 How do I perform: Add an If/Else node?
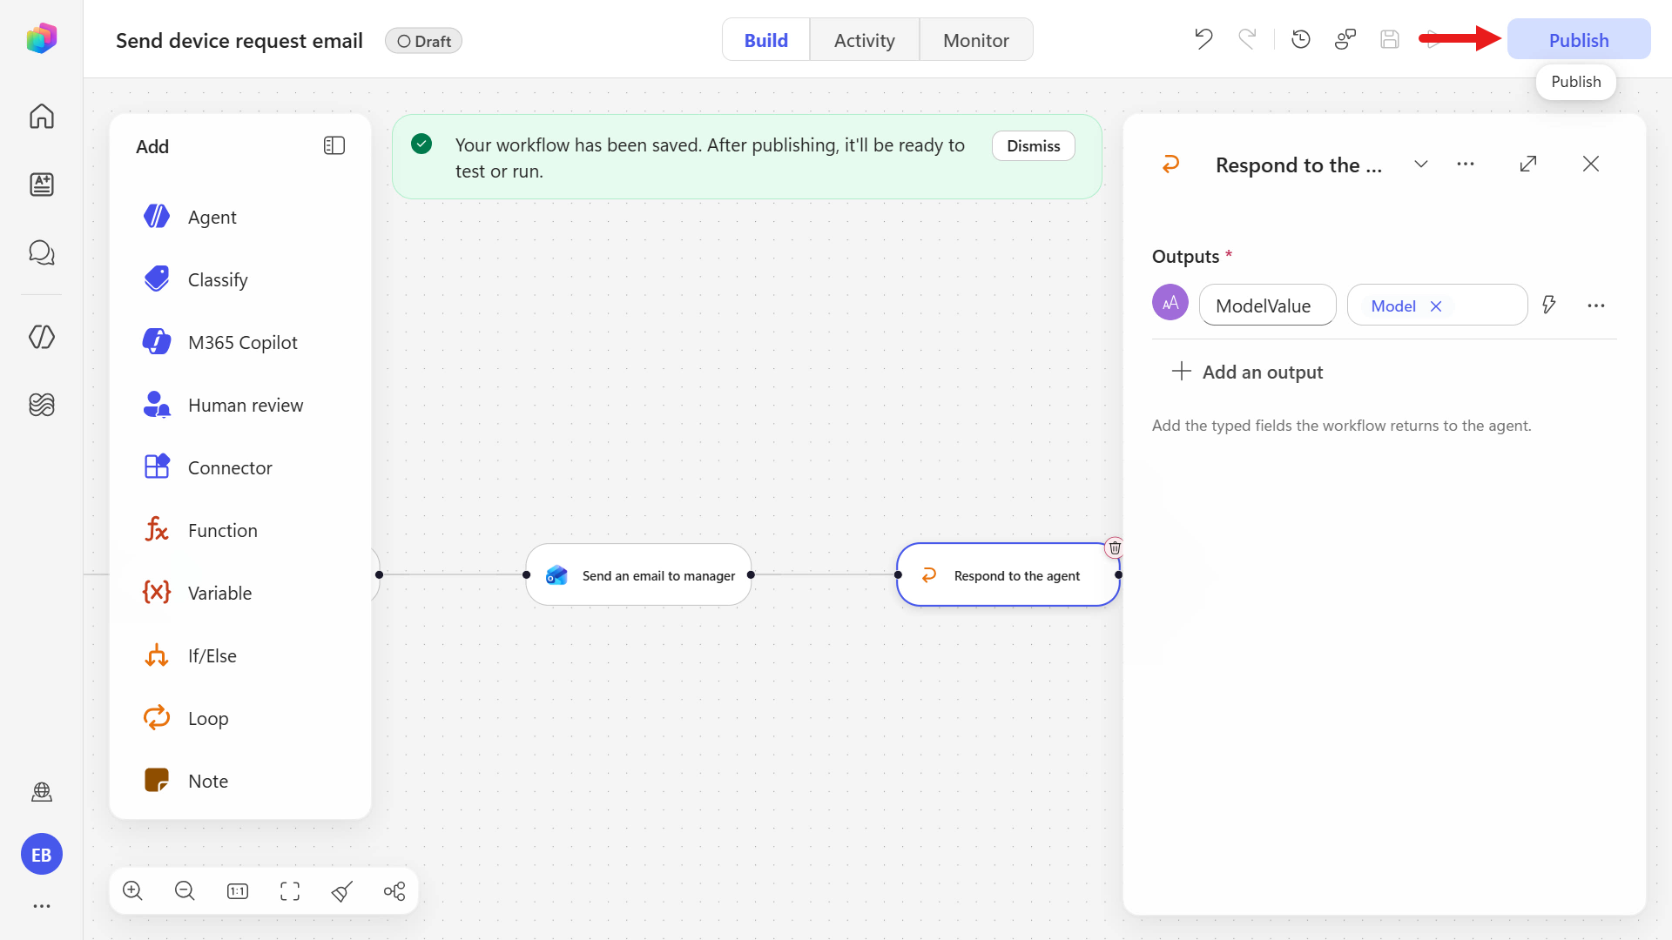coord(240,655)
